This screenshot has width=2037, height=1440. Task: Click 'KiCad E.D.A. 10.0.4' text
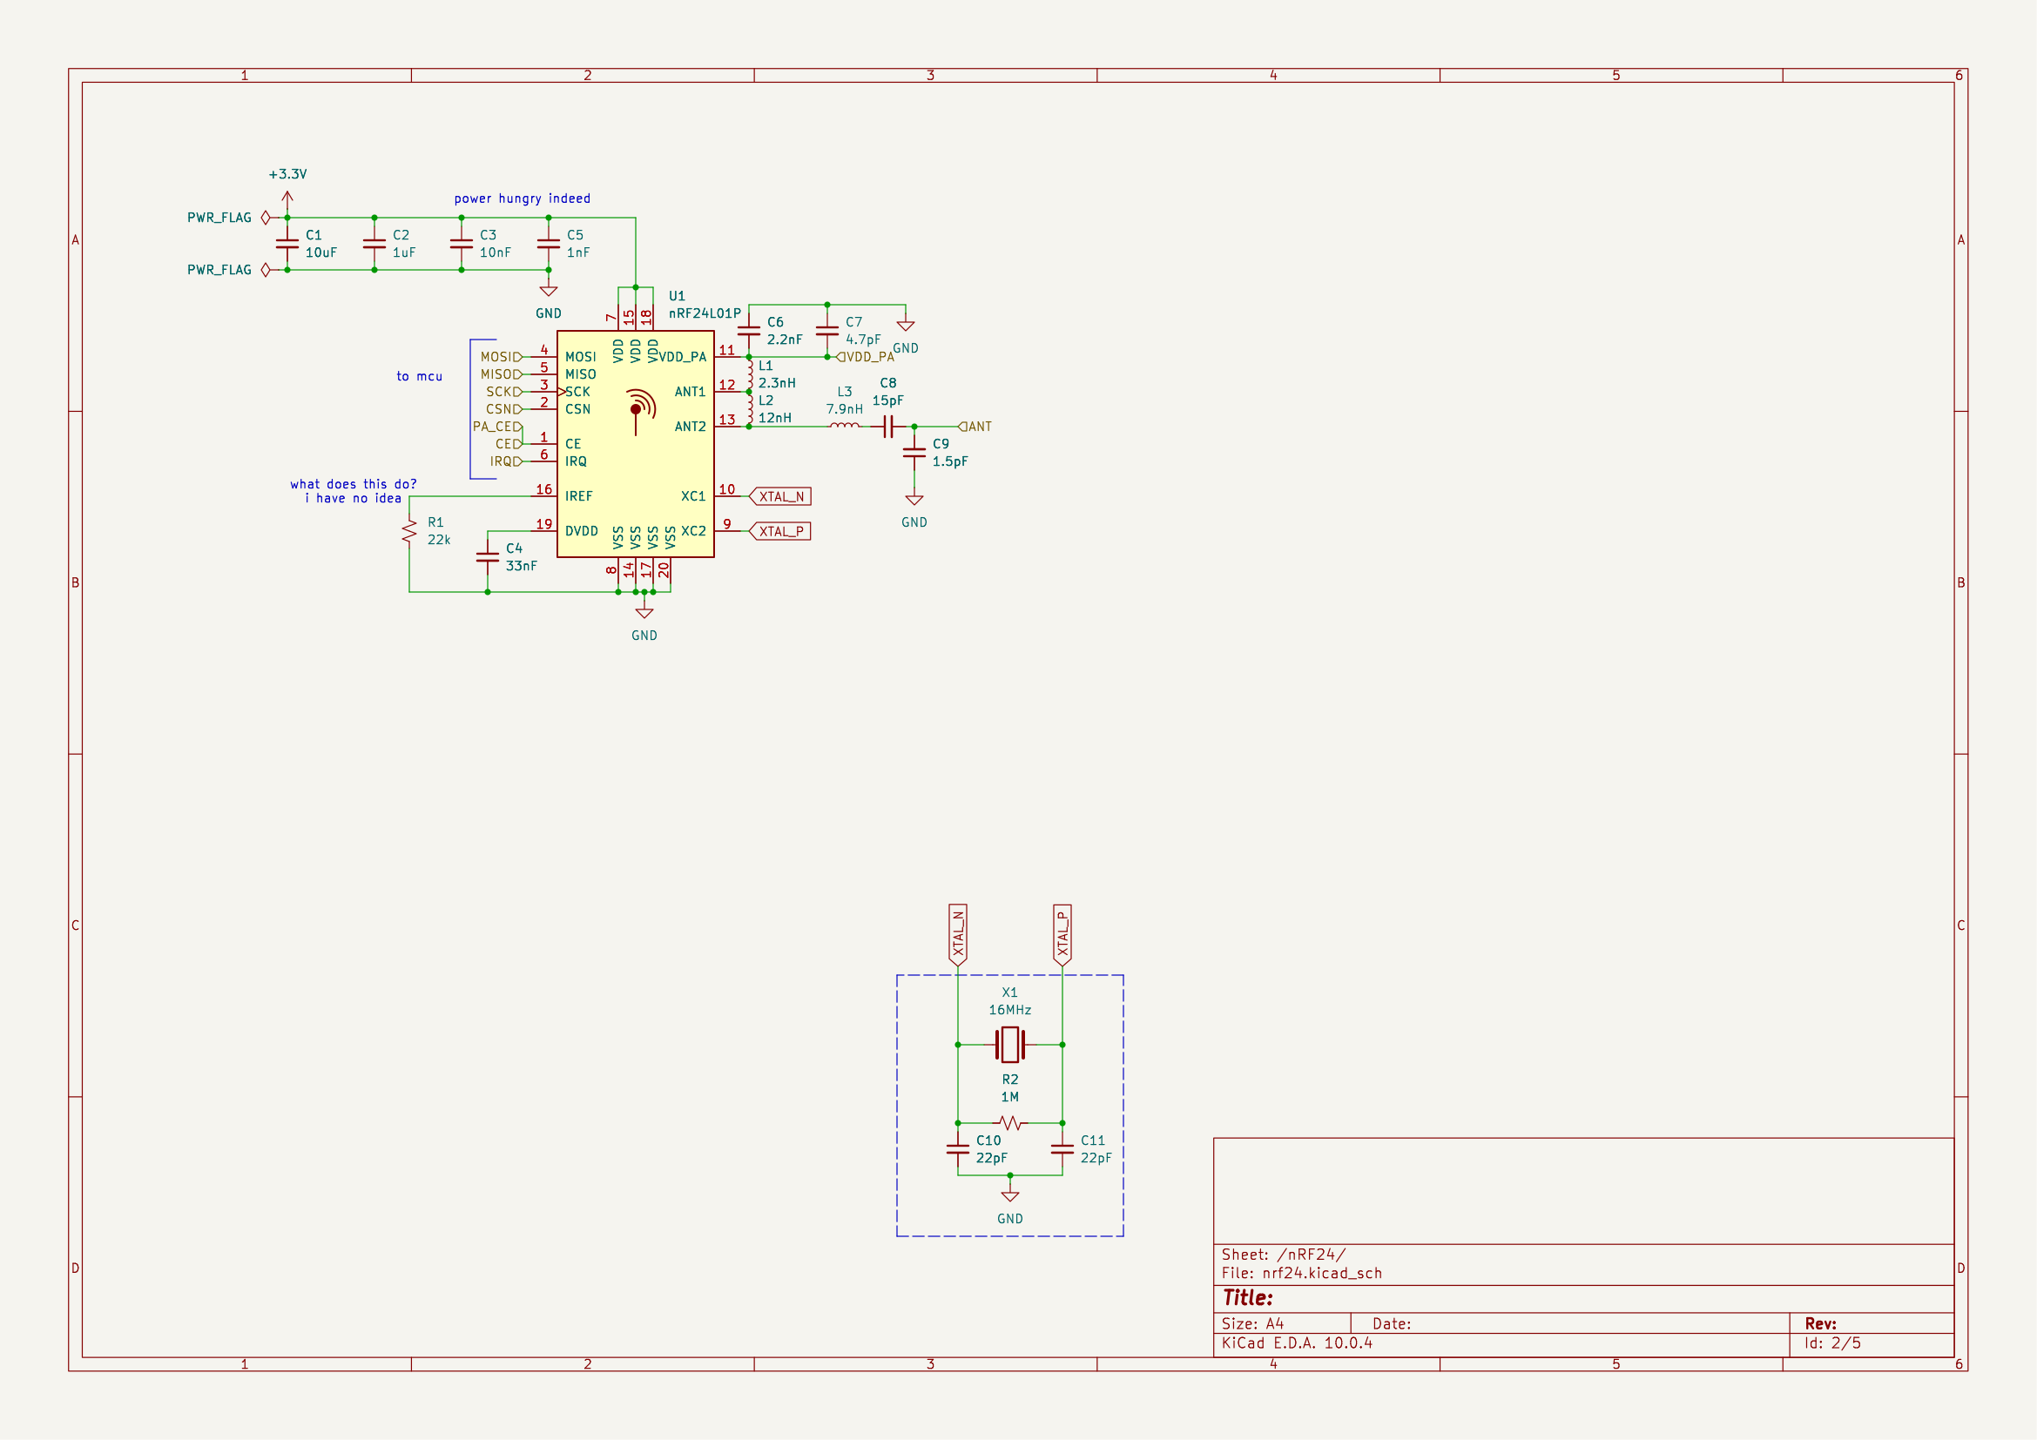pos(1297,1343)
